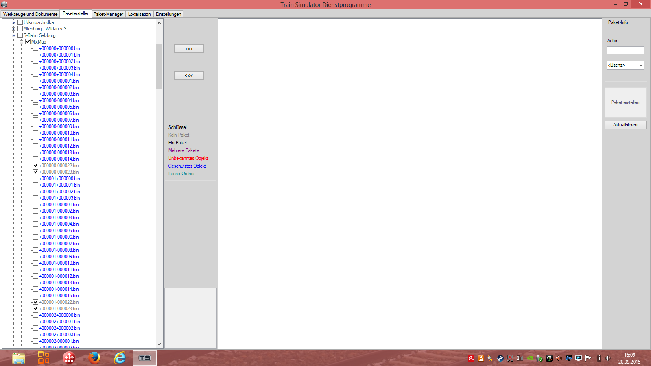Image resolution: width=651 pixels, height=366 pixels.
Task: Select the +000001-000008.bin file entry
Action: 59,250
